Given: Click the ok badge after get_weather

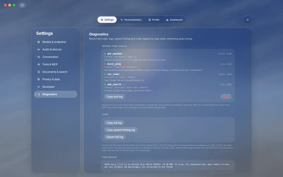Looking at the screenshot, I should (x=125, y=54).
